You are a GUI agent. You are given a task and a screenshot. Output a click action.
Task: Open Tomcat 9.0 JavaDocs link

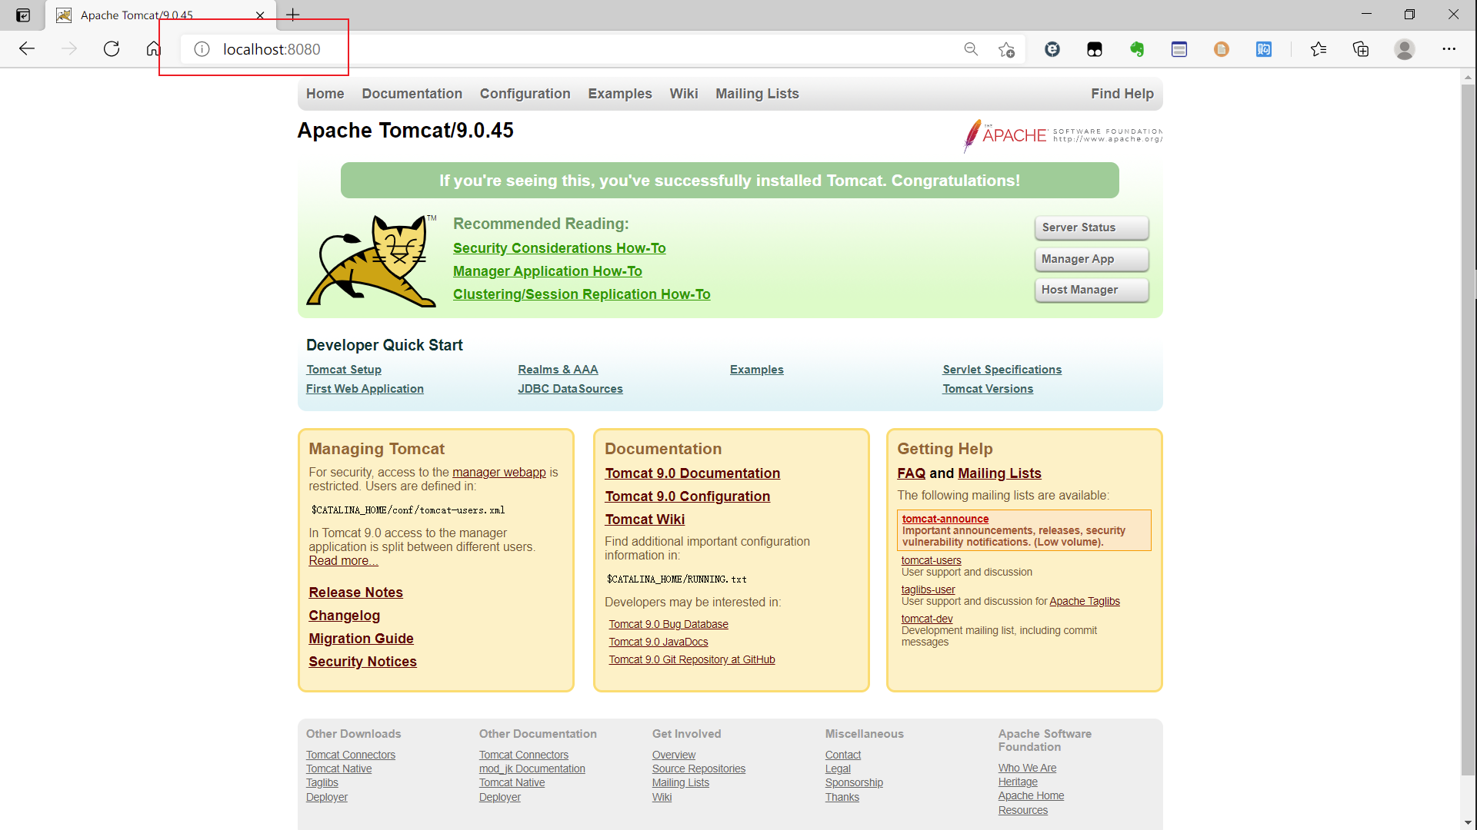coord(658,642)
